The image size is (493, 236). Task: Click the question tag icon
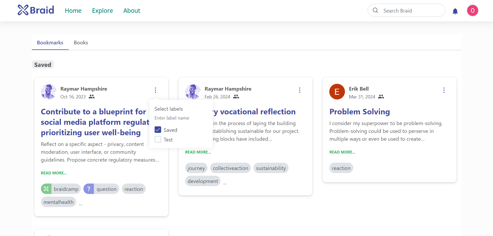click(x=89, y=189)
